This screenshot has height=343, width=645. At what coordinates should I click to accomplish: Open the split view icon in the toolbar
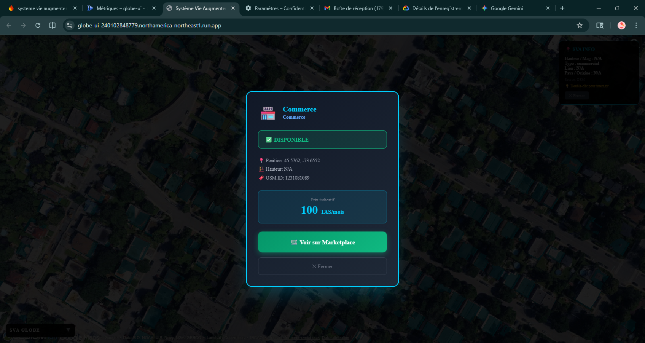(x=52, y=25)
